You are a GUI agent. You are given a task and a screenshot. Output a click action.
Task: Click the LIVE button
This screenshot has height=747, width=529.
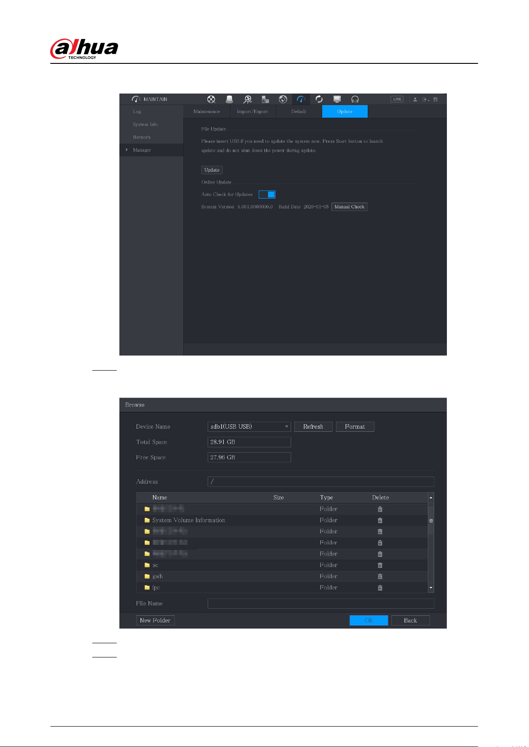click(x=397, y=99)
